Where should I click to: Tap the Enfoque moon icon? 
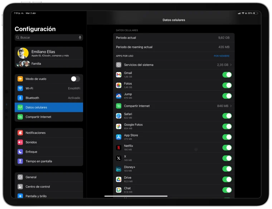(20, 152)
